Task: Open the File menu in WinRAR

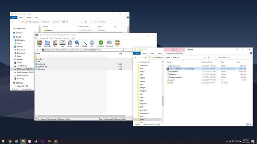Action: [x=37, y=38]
